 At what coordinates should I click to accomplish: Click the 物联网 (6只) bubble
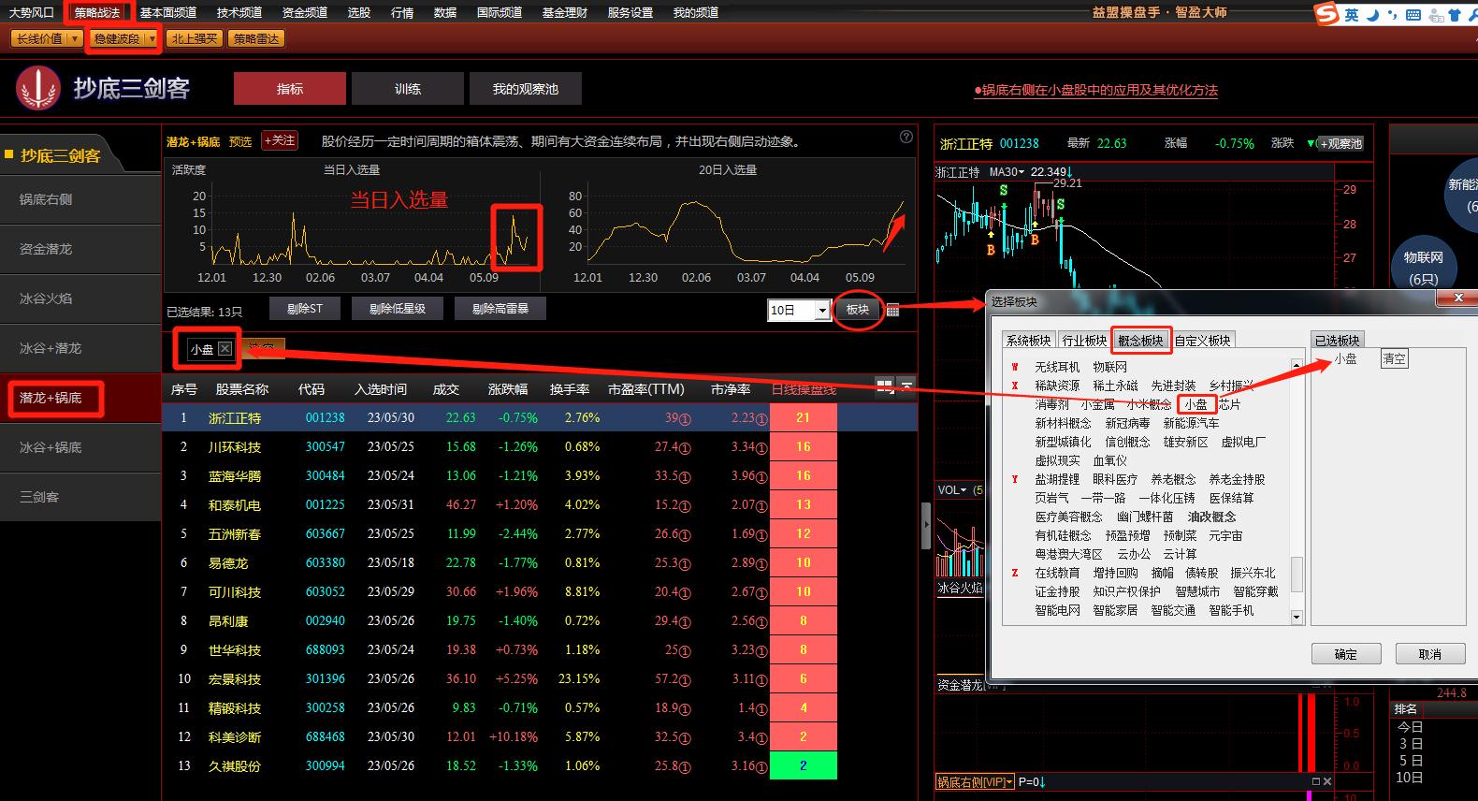1423,268
